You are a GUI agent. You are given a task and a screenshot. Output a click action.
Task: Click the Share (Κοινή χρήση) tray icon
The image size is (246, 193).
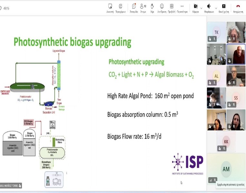tap(224, 8)
